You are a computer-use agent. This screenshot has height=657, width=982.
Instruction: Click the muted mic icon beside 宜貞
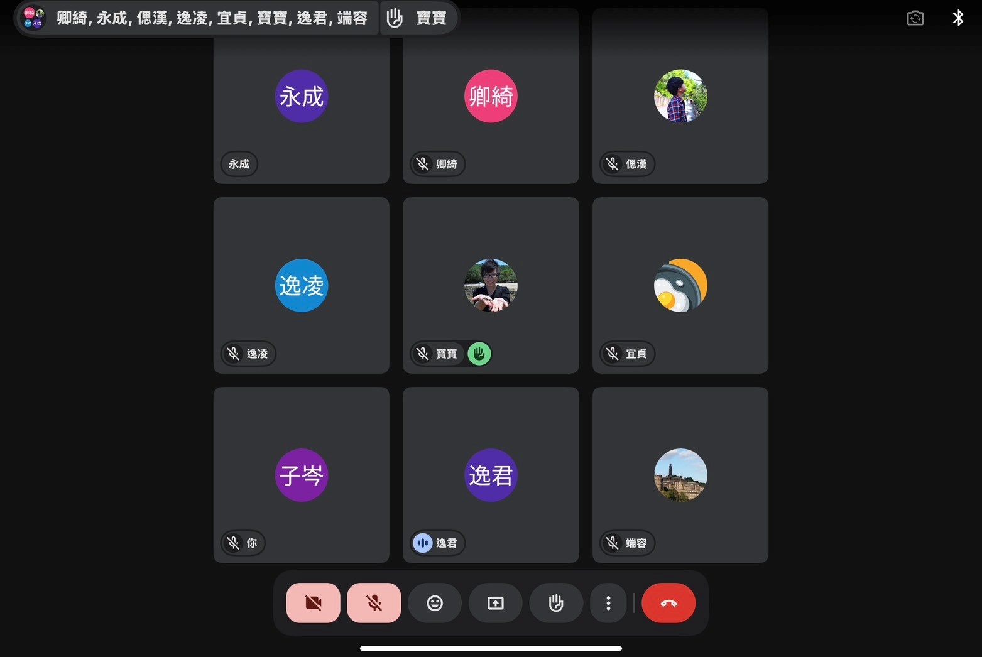pyautogui.click(x=613, y=354)
